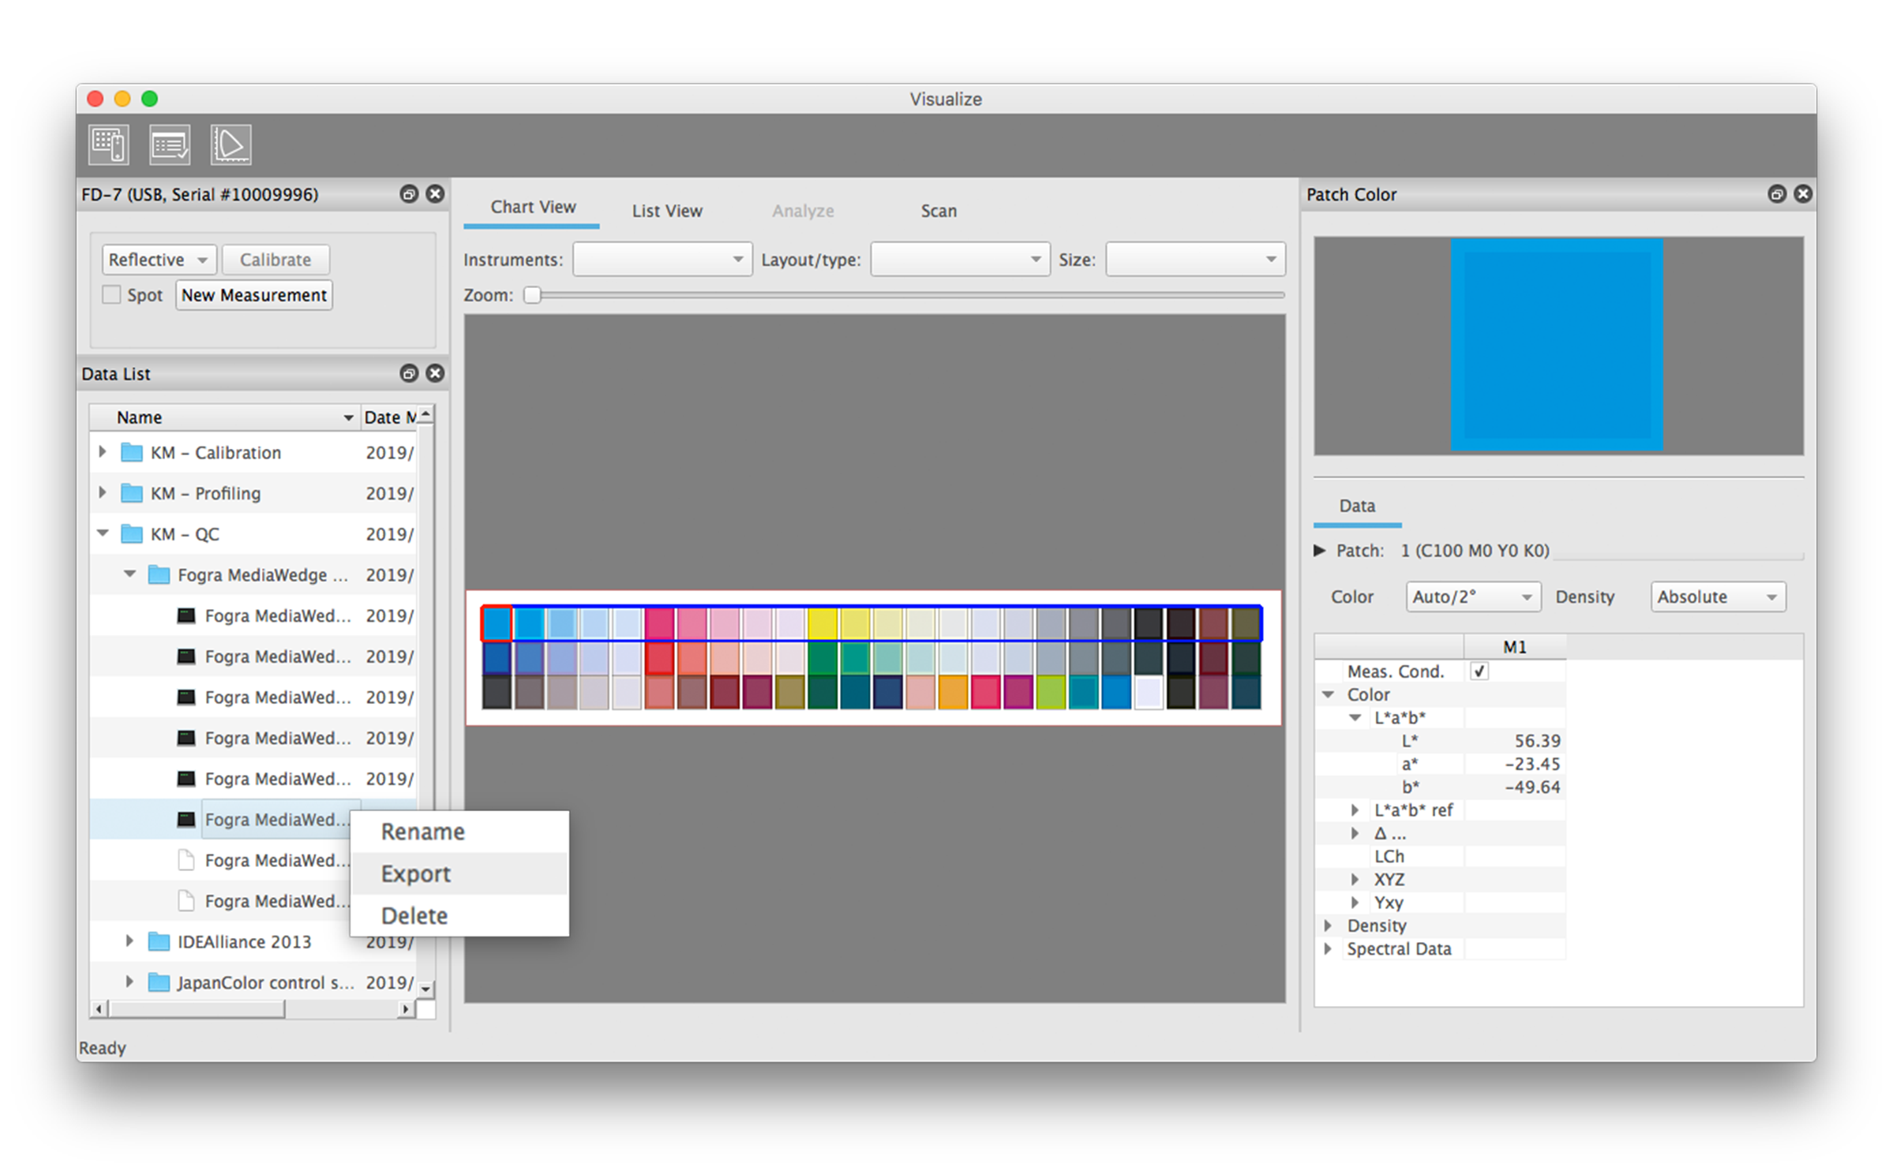
Task: Open the Reflective mode dropdown
Action: 158,260
